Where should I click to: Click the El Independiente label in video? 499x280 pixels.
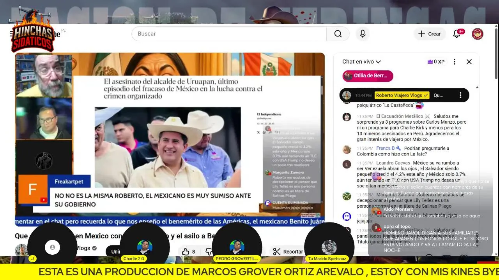point(269,114)
